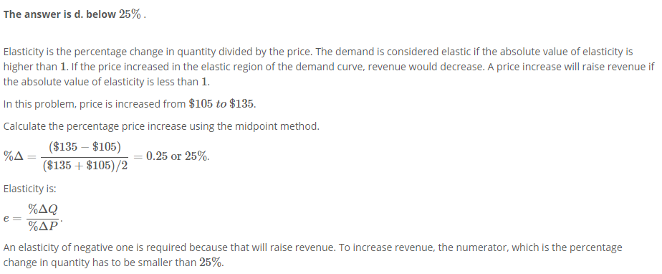Click the "25%" in the answer heading
The width and height of the screenshot is (662, 274).
coord(130,14)
